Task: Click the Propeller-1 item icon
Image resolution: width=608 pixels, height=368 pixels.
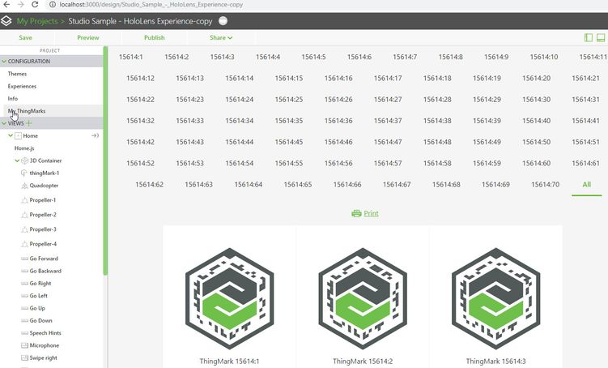Action: point(24,200)
